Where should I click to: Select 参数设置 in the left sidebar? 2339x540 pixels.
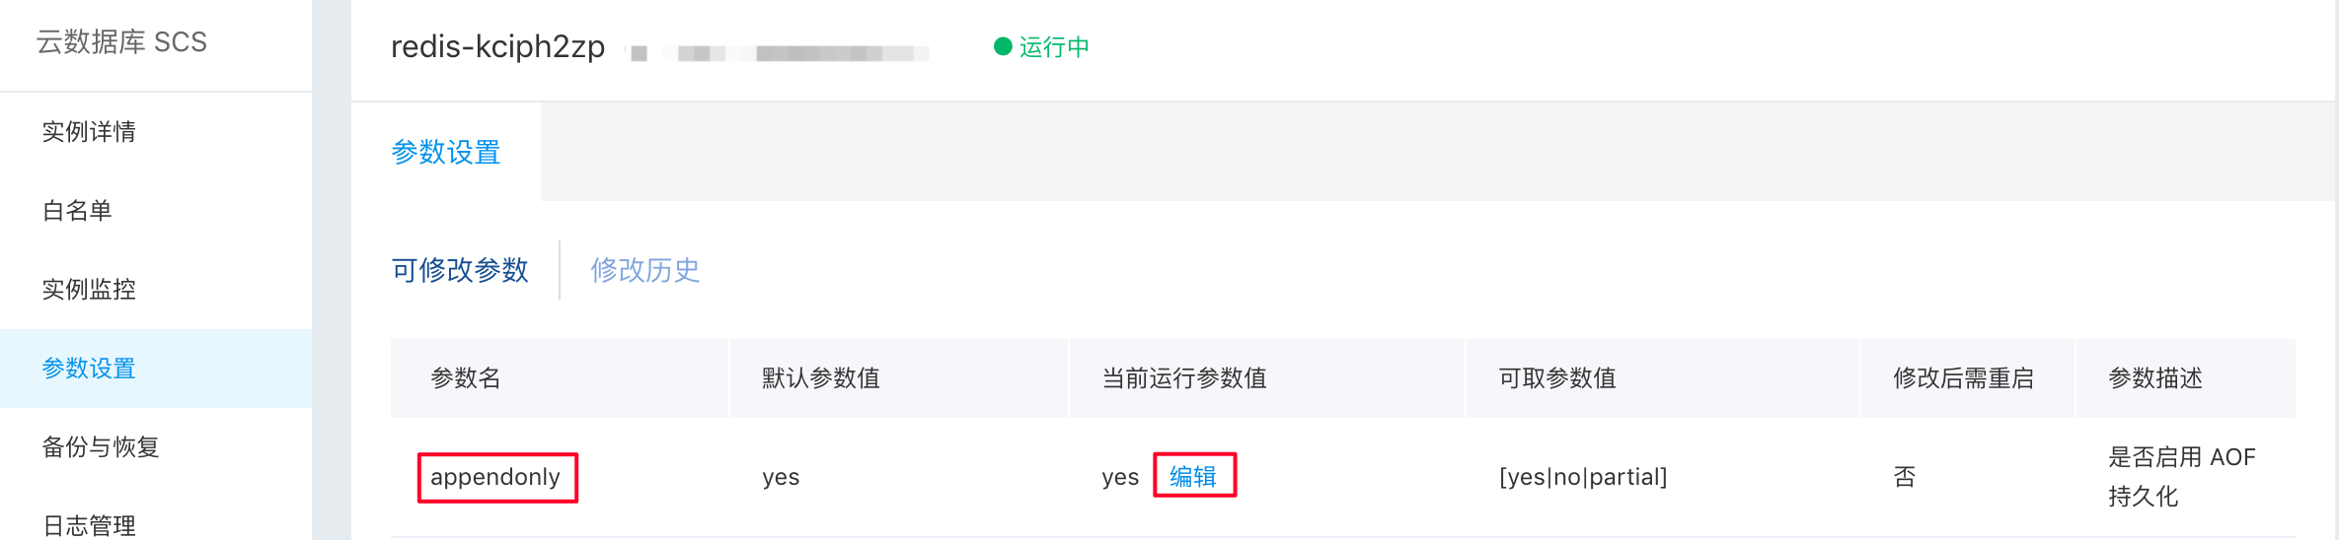(89, 369)
